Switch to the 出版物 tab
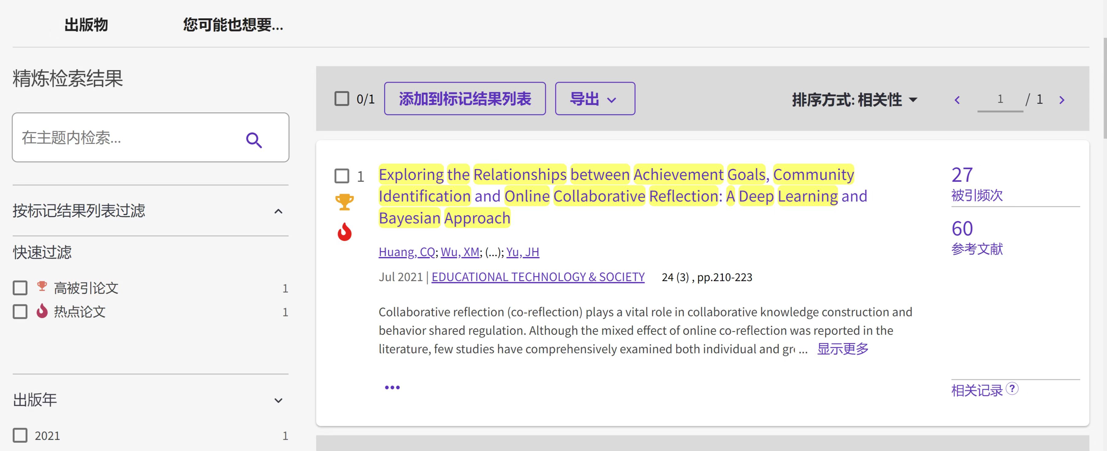Screen dimensions: 1107x451 [x=86, y=25]
